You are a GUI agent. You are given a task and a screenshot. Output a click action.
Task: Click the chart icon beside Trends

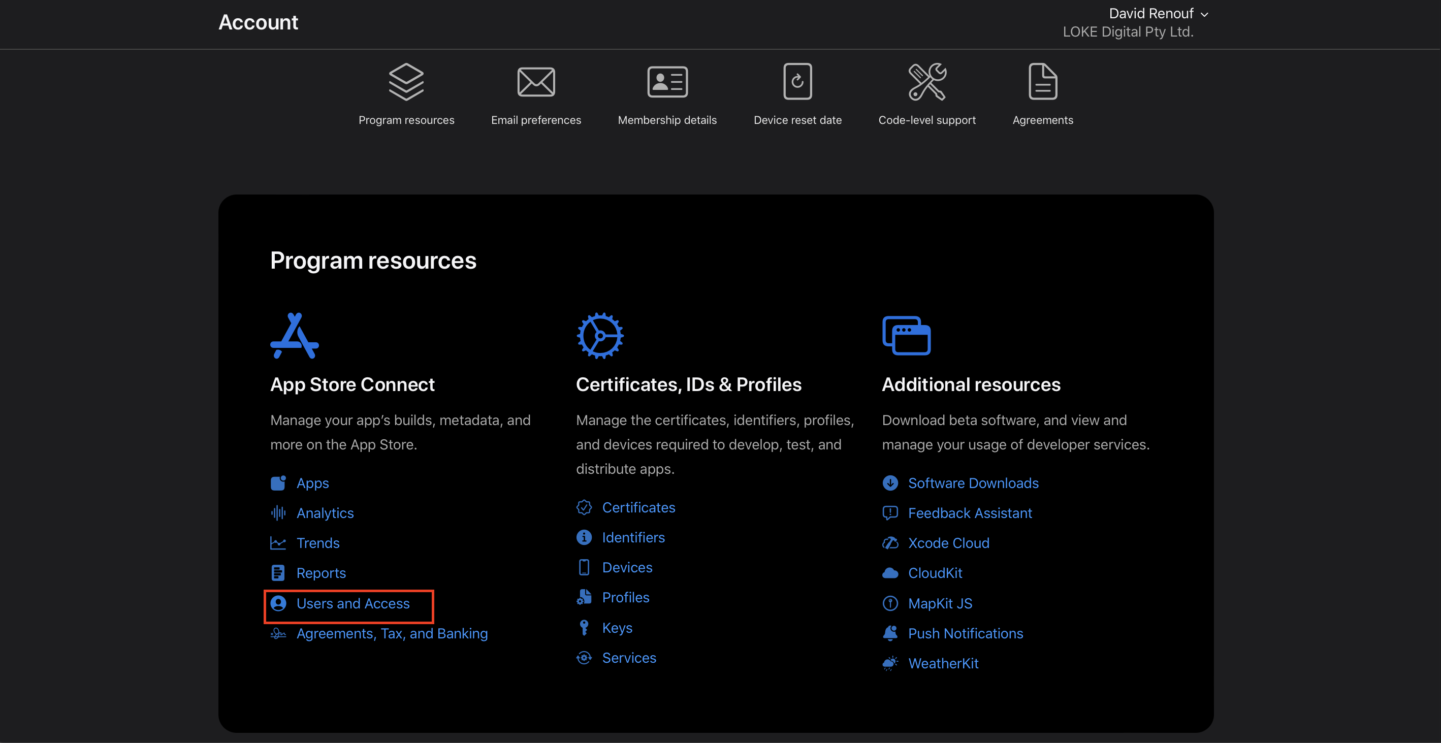point(278,543)
